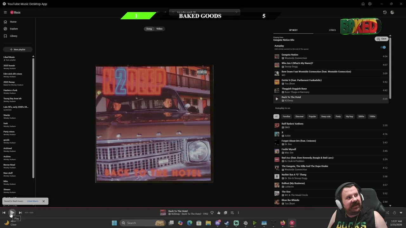Seek using the red progress bar
The width and height of the screenshot is (406, 228).
tap(203, 208)
